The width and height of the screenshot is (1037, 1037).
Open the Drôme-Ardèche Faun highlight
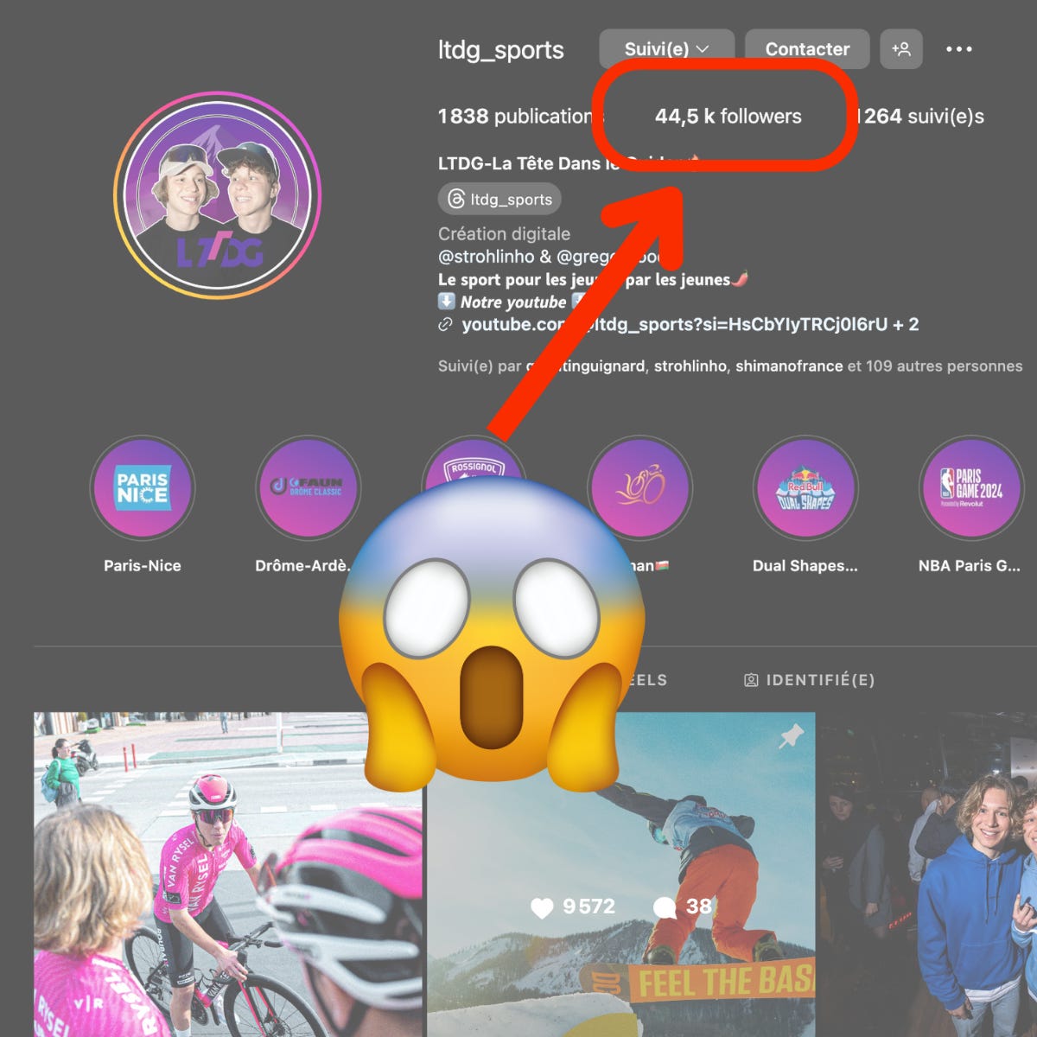pos(309,488)
